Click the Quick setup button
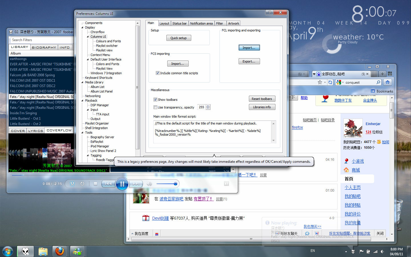Screen dimensions: 411x257 pos(179,38)
